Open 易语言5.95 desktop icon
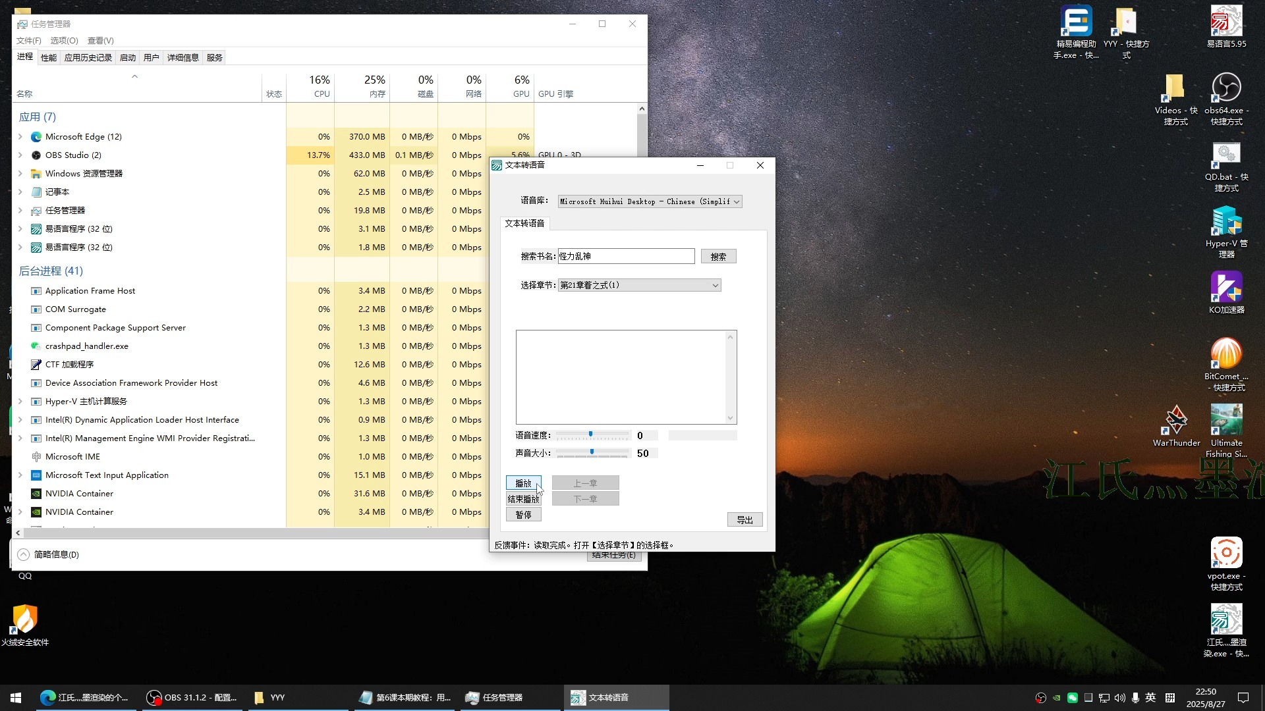1265x711 pixels. [x=1226, y=27]
